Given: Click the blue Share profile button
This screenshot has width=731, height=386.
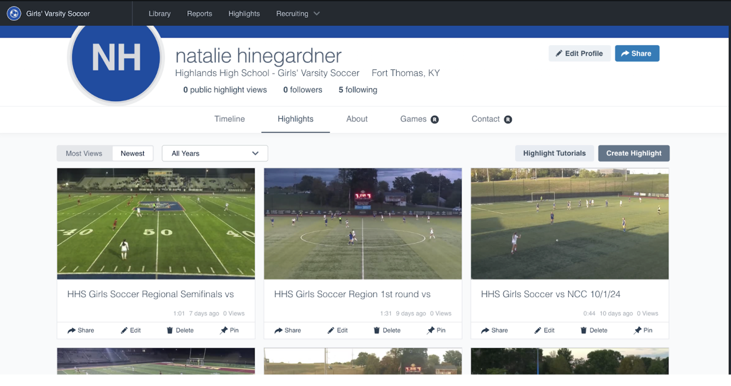Looking at the screenshot, I should [x=637, y=54].
